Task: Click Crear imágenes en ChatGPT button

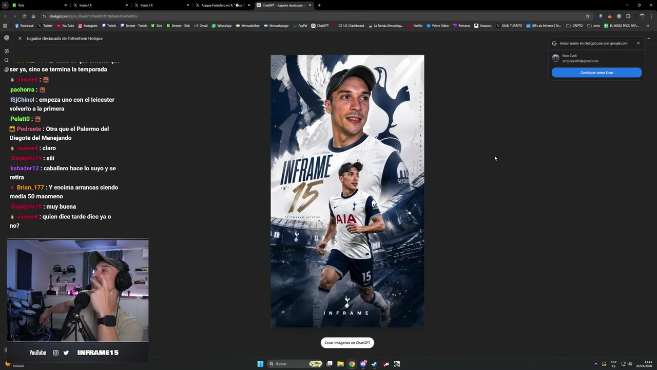Action: click(x=347, y=343)
